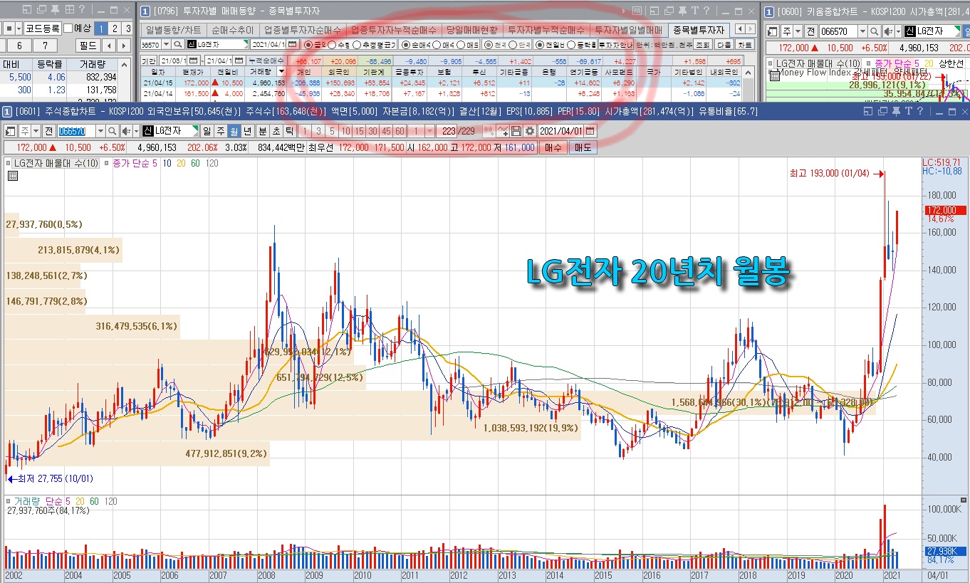Select the 수량 radio button

point(331,44)
